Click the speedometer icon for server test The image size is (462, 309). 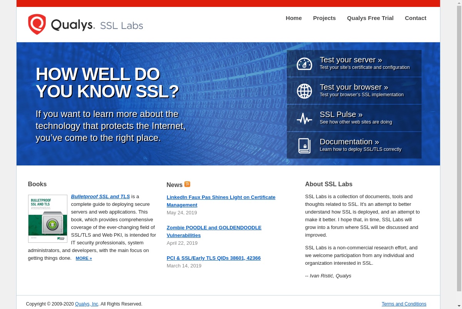[304, 63]
